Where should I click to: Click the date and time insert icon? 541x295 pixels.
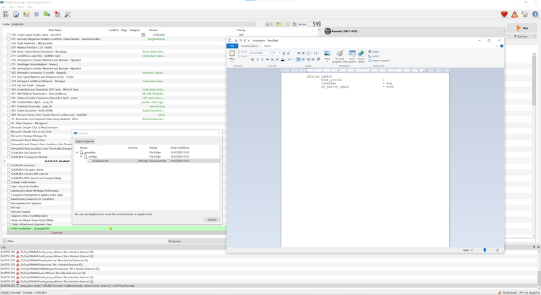pos(352,55)
